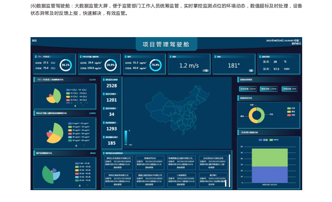Click the 1111台 OU device count
The image size is (332, 202).
pos(92,80)
